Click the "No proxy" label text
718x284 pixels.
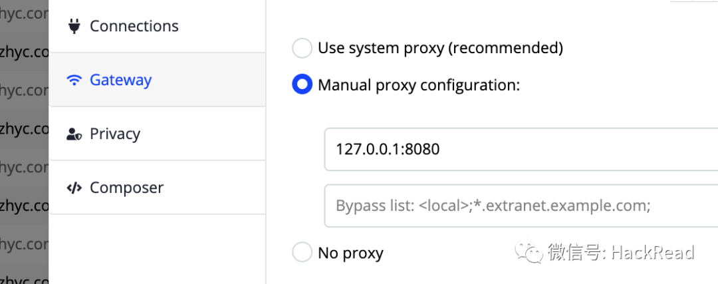point(350,253)
